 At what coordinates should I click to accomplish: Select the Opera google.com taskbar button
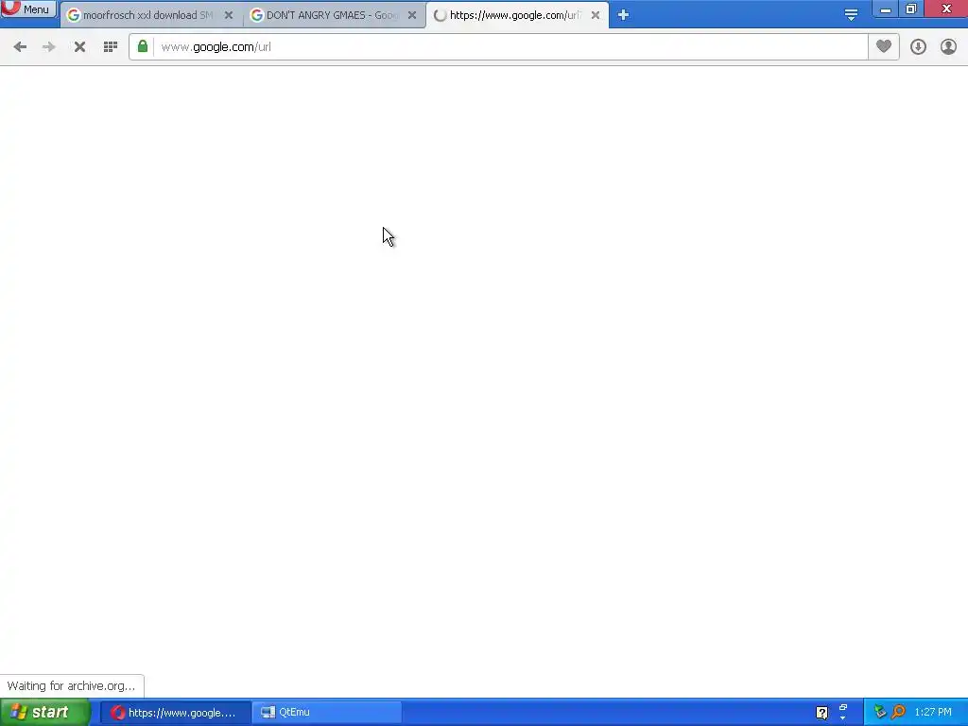point(176,713)
